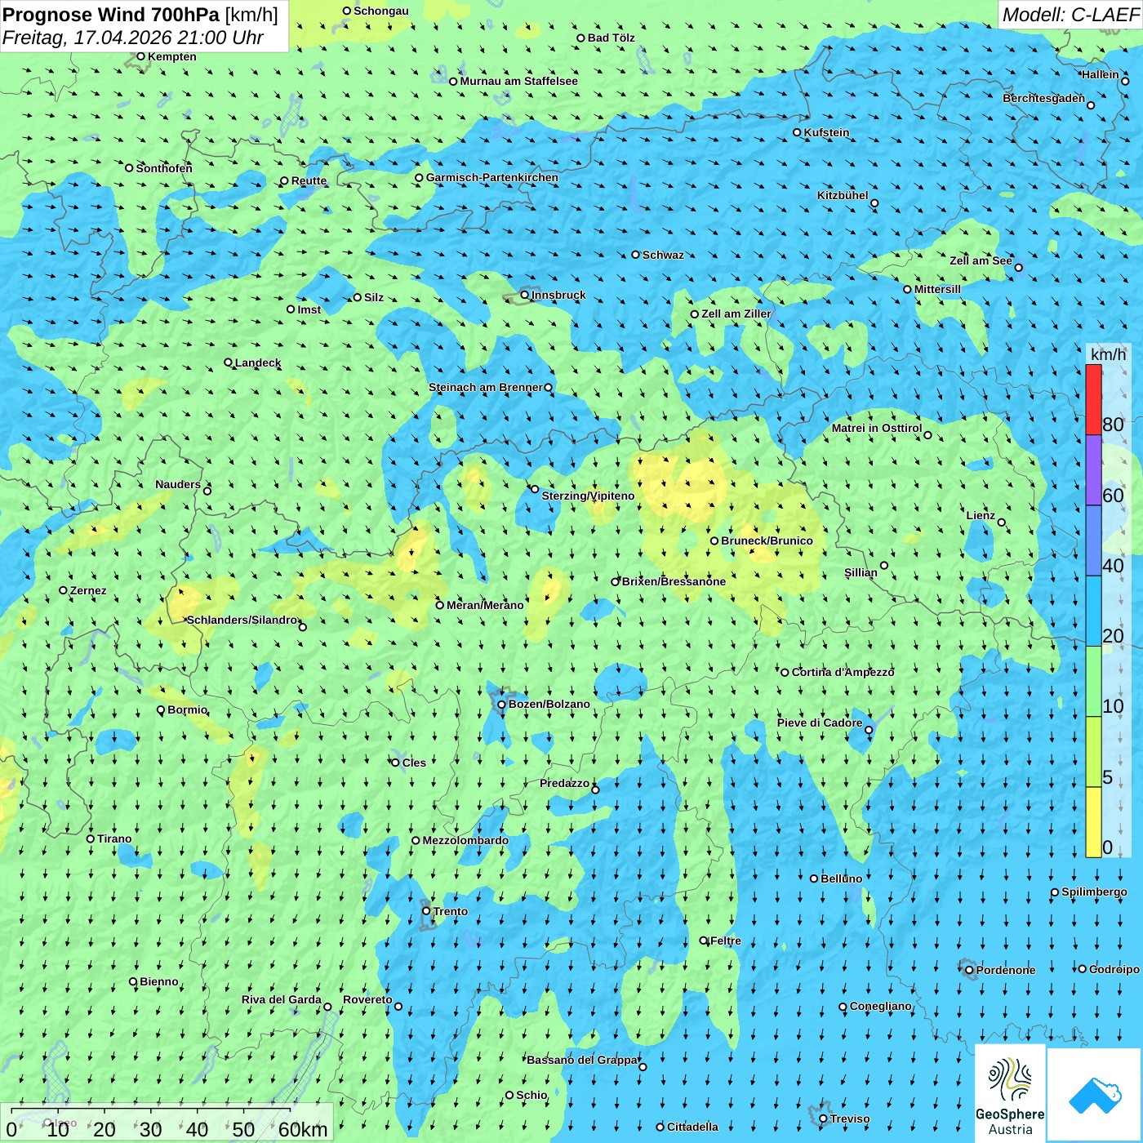Viewport: 1143px width, 1143px height.
Task: Click the Berchtesgaden label
Action: 1044,98
